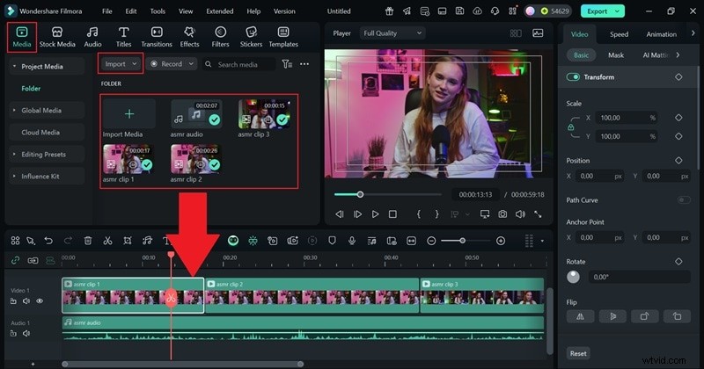This screenshot has height=369, width=704.
Task: Open the Full Quality dropdown
Action: (x=392, y=33)
